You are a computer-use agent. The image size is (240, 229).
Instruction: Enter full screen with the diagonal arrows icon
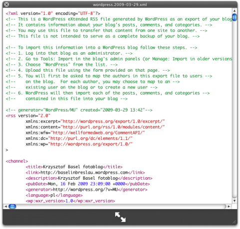[120, 217]
